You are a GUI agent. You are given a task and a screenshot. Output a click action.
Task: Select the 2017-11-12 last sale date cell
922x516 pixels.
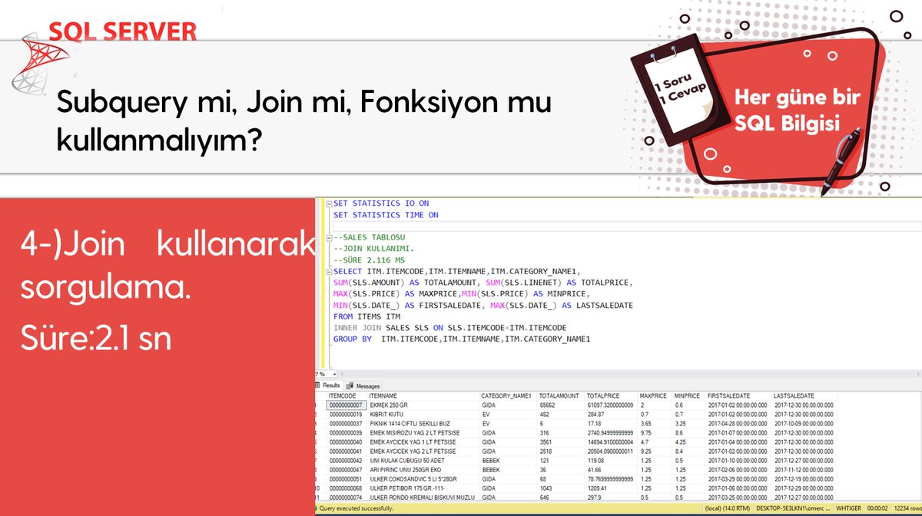(x=804, y=469)
